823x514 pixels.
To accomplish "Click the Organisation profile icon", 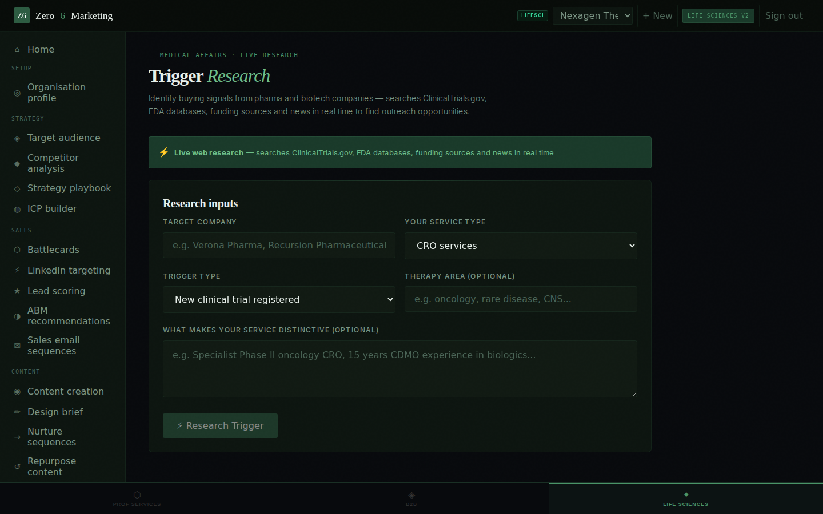I will pos(17,93).
